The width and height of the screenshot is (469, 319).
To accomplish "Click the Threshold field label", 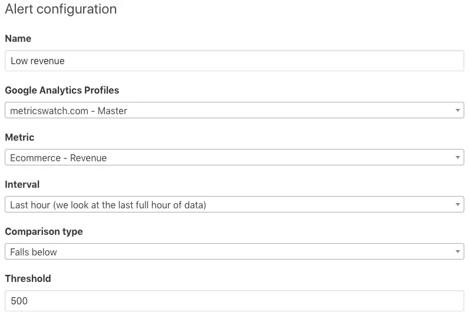I will click(28, 279).
